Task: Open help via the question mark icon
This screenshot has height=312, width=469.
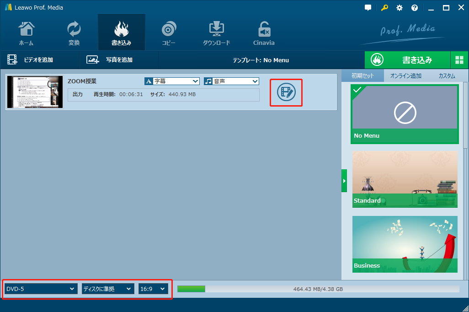Action: coord(415,8)
